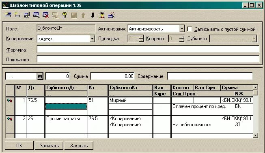Toggle 'Записывать с пустой суммой' checkbox
265x153 pixels.
point(190,29)
